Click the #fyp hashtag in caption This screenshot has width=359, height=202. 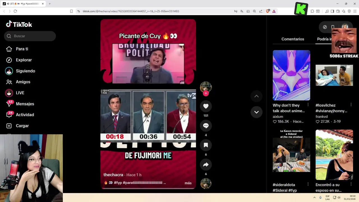click(x=118, y=183)
